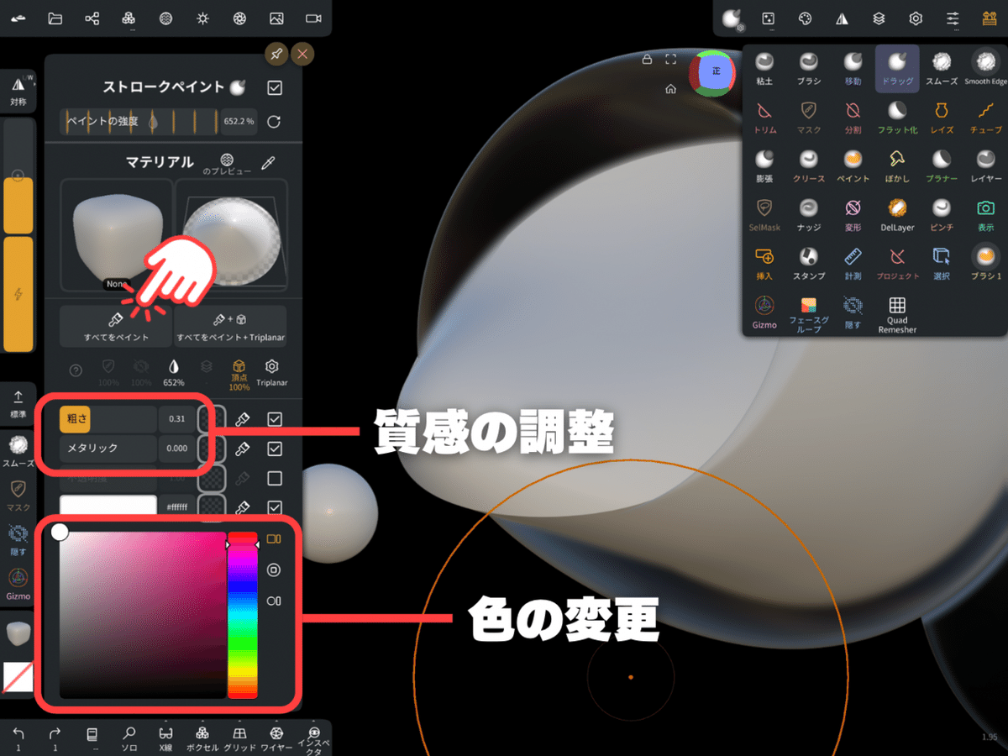Image resolution: width=1008 pixels, height=756 pixels.
Task: Select the ドラッグ (Drag) tool
Action: coord(897,68)
